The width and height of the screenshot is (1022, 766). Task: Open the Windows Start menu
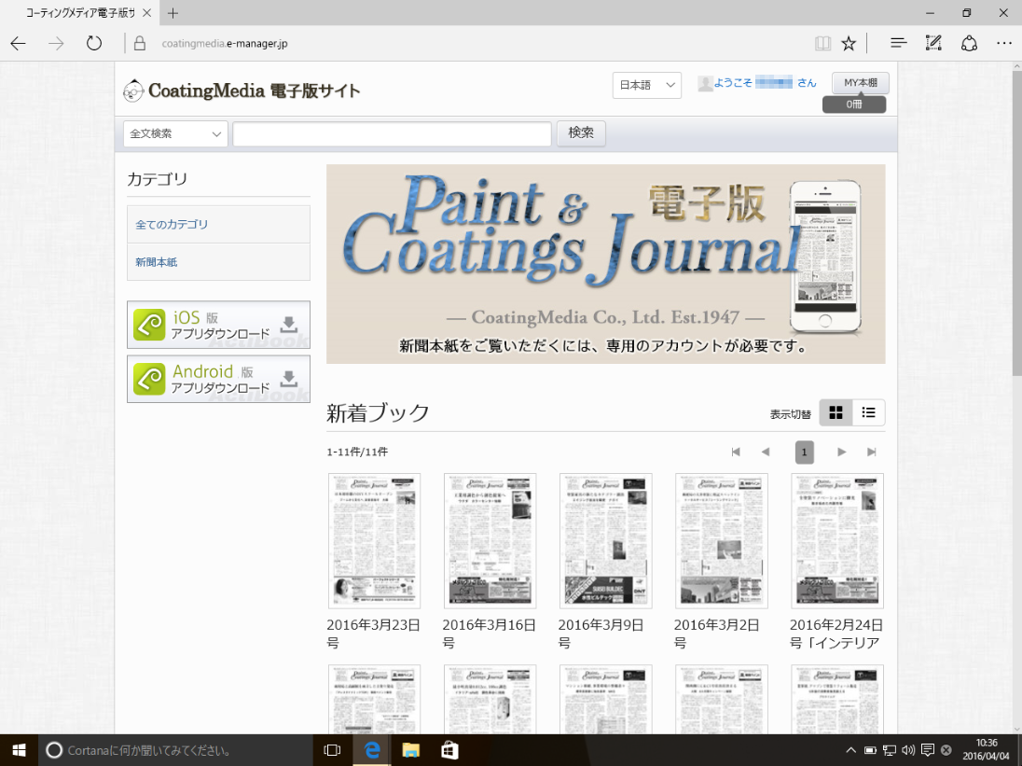click(x=19, y=750)
